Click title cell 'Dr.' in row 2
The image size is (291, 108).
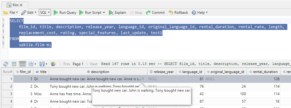41,86
